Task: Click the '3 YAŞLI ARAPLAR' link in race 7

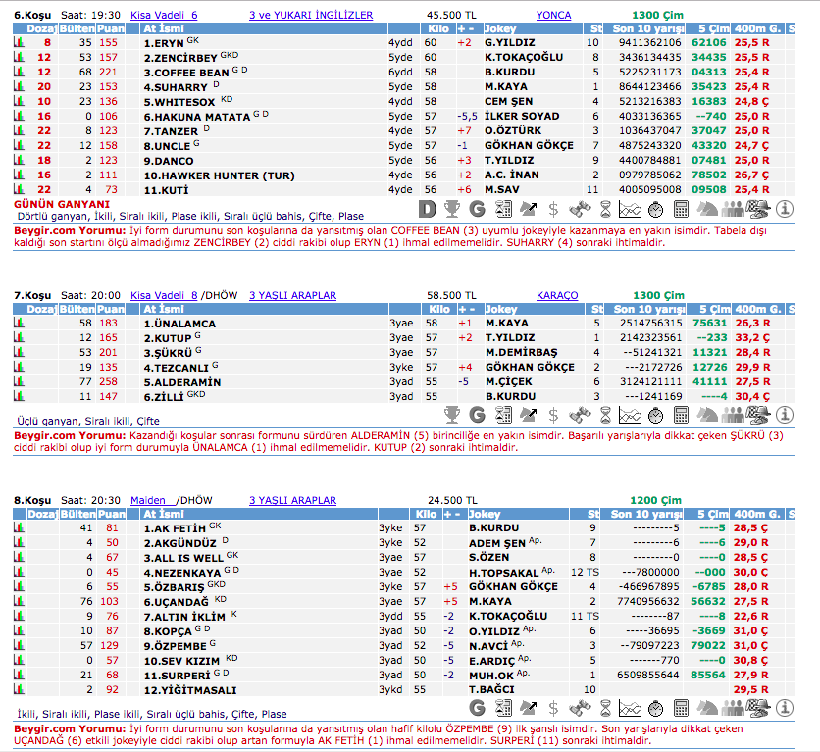Action: (x=292, y=295)
